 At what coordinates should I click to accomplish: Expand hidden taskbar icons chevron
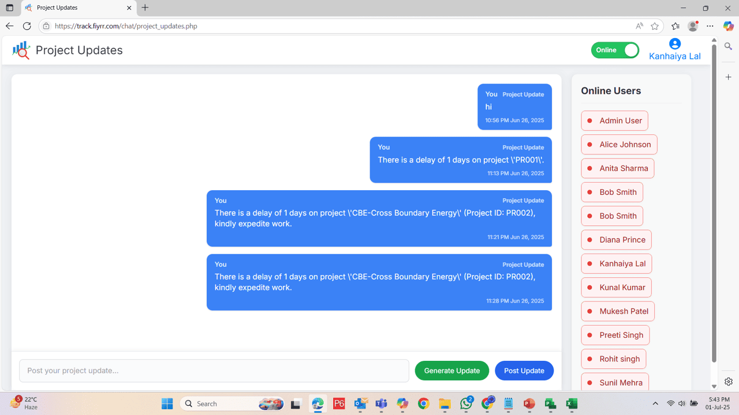click(x=655, y=403)
